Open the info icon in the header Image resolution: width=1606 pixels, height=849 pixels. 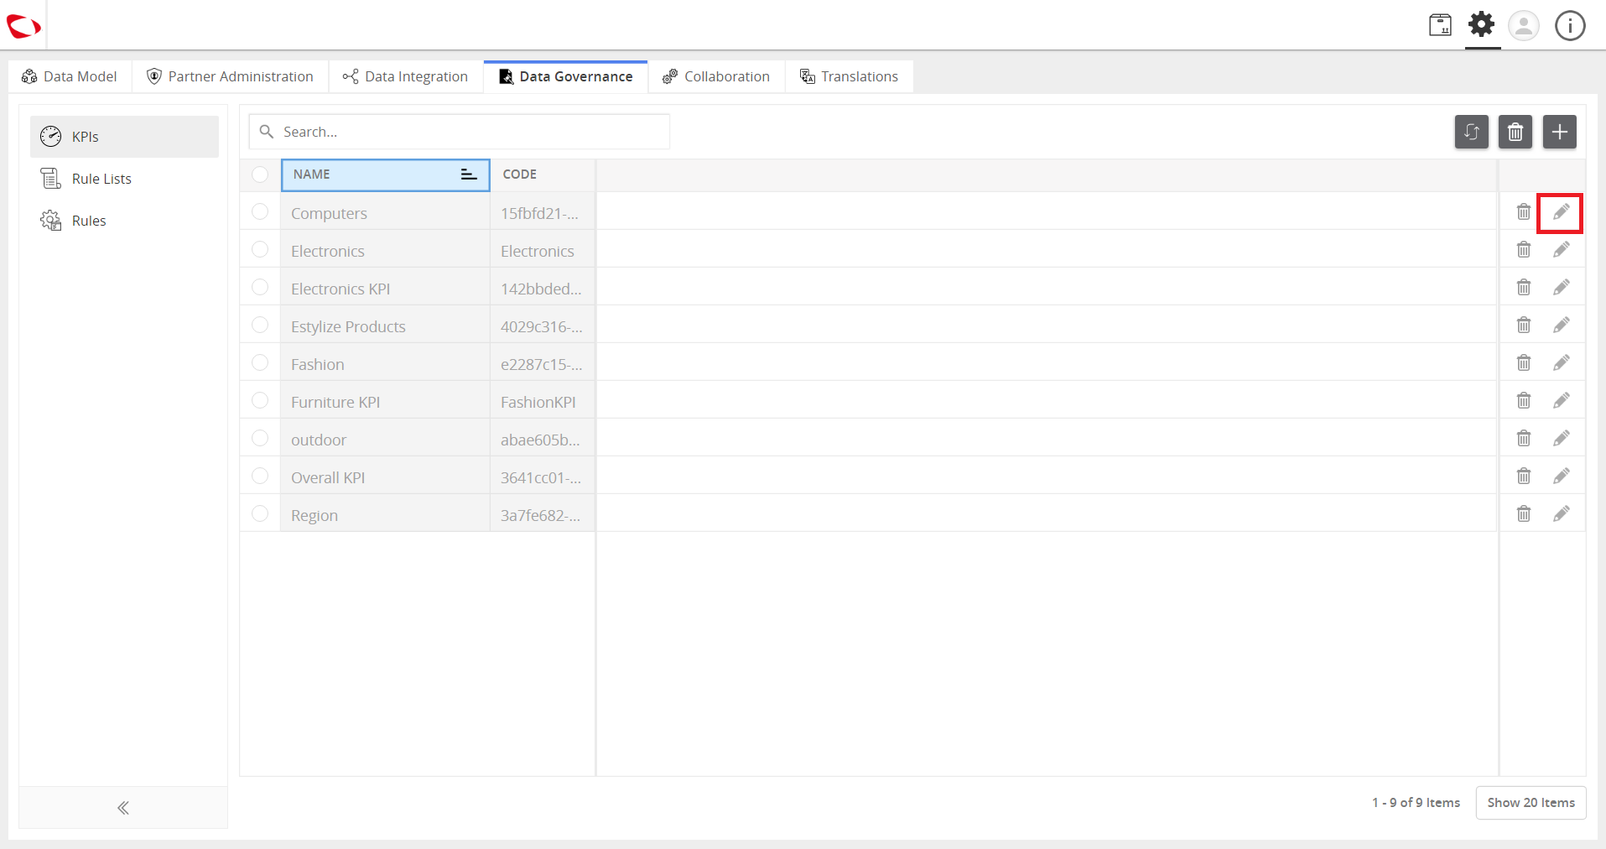(1570, 25)
